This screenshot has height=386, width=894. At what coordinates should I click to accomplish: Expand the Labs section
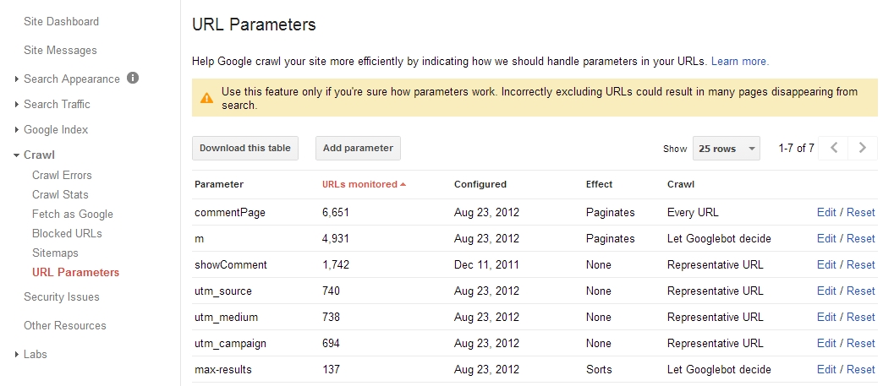17,355
